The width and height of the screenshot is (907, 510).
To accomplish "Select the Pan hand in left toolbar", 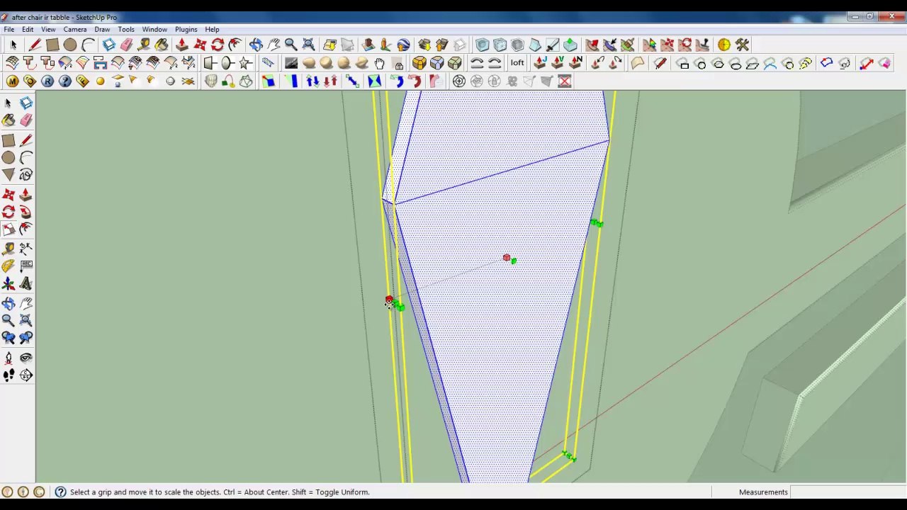I will pos(26,303).
